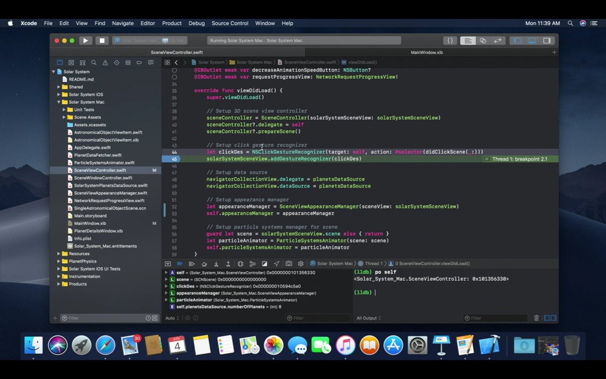Click the variables view Filter field
Image resolution: width=606 pixels, height=379 pixels.
pos(318,318)
